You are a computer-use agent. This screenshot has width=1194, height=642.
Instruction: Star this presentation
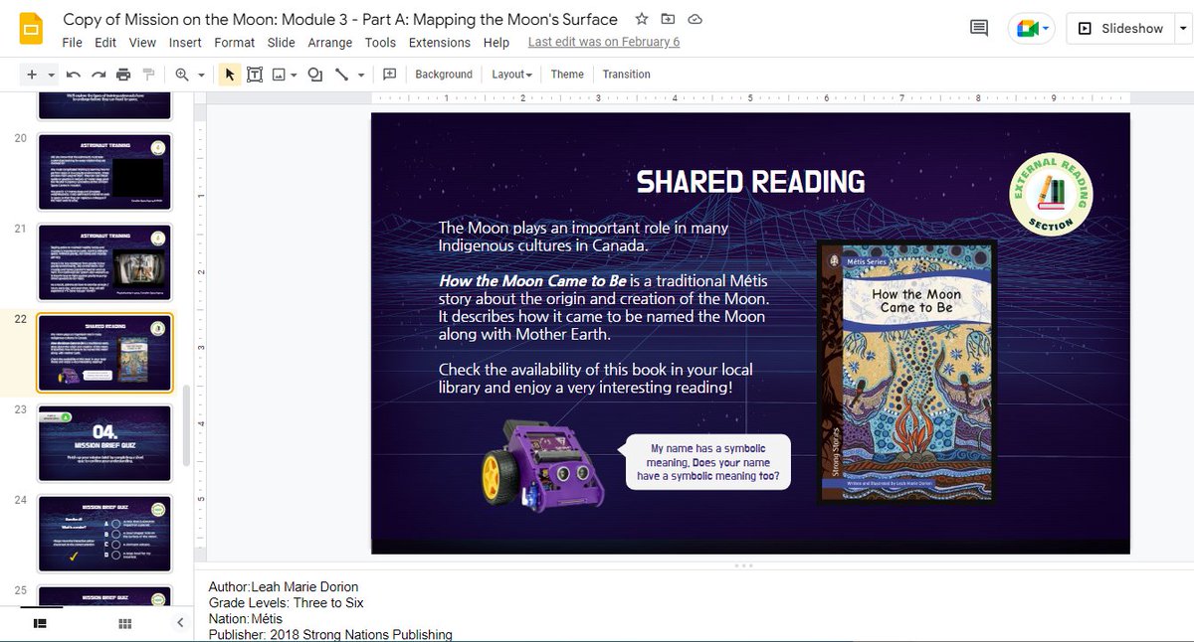tap(642, 19)
